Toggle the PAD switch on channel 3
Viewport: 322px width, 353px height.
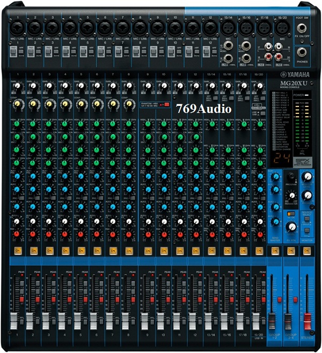48,52
